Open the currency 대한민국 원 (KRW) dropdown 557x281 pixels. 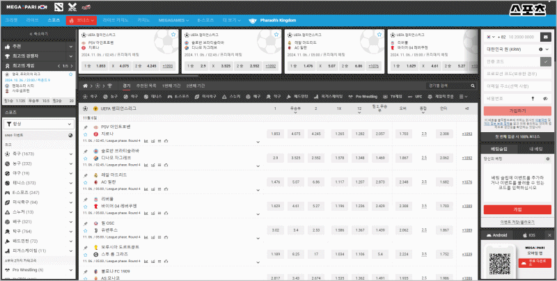517,49
